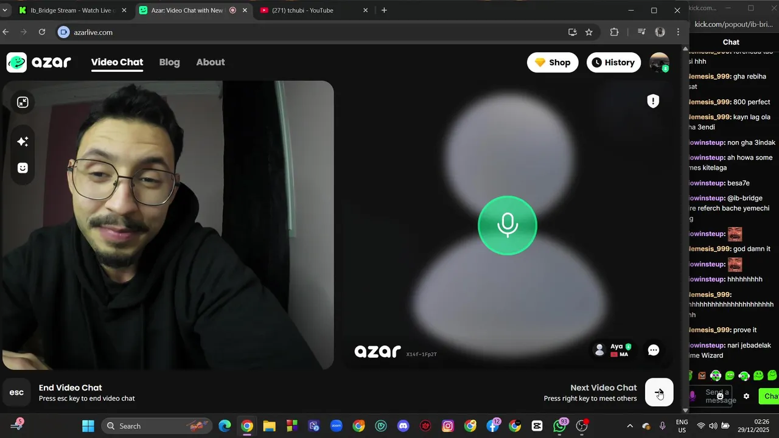Open CapCut from taskbar
The height and width of the screenshot is (438, 779).
click(x=537, y=426)
